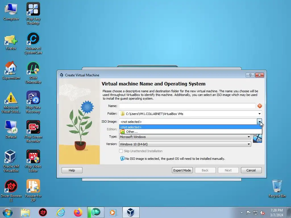The height and width of the screenshot is (218, 291).
Task: Open Passper for ZIP shortcut
Action: [x=33, y=190]
